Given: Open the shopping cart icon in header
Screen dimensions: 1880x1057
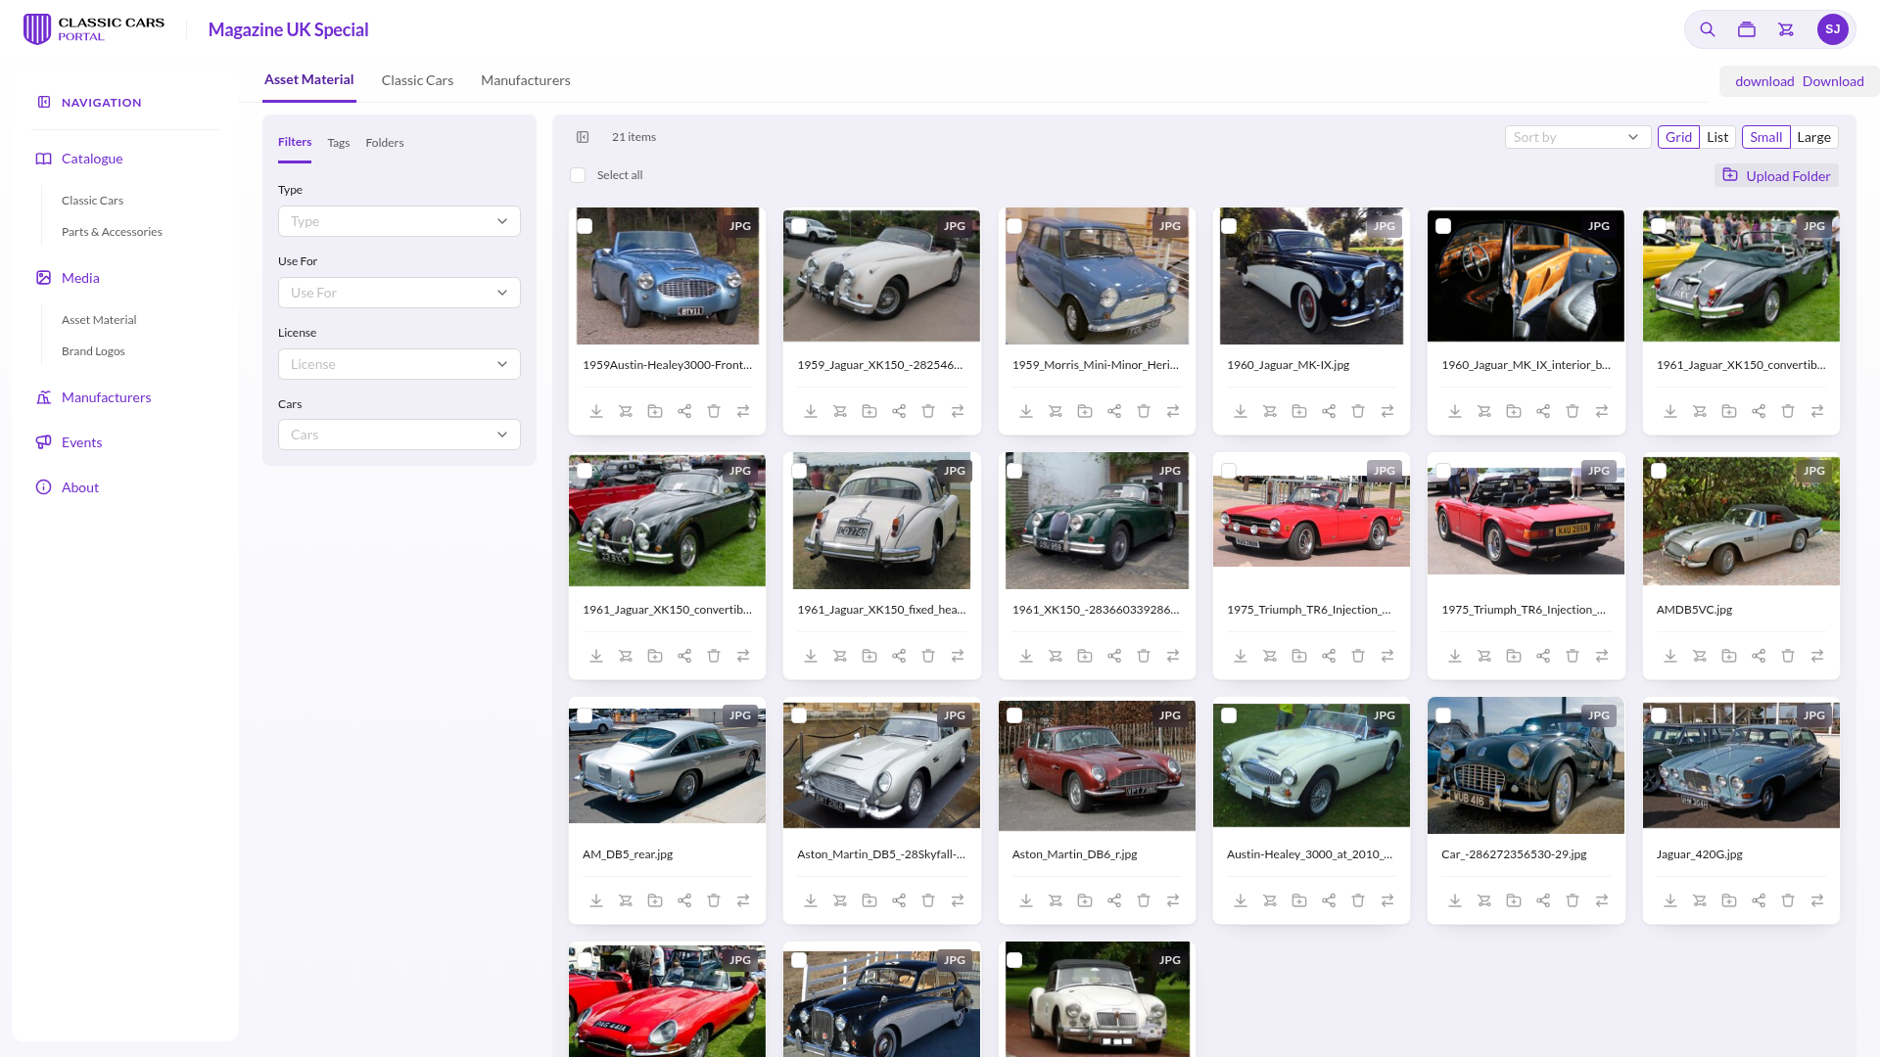Looking at the screenshot, I should pyautogui.click(x=1786, y=29).
